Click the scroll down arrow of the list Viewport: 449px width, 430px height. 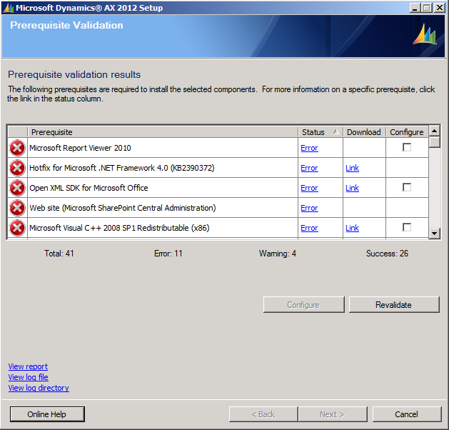coord(435,233)
